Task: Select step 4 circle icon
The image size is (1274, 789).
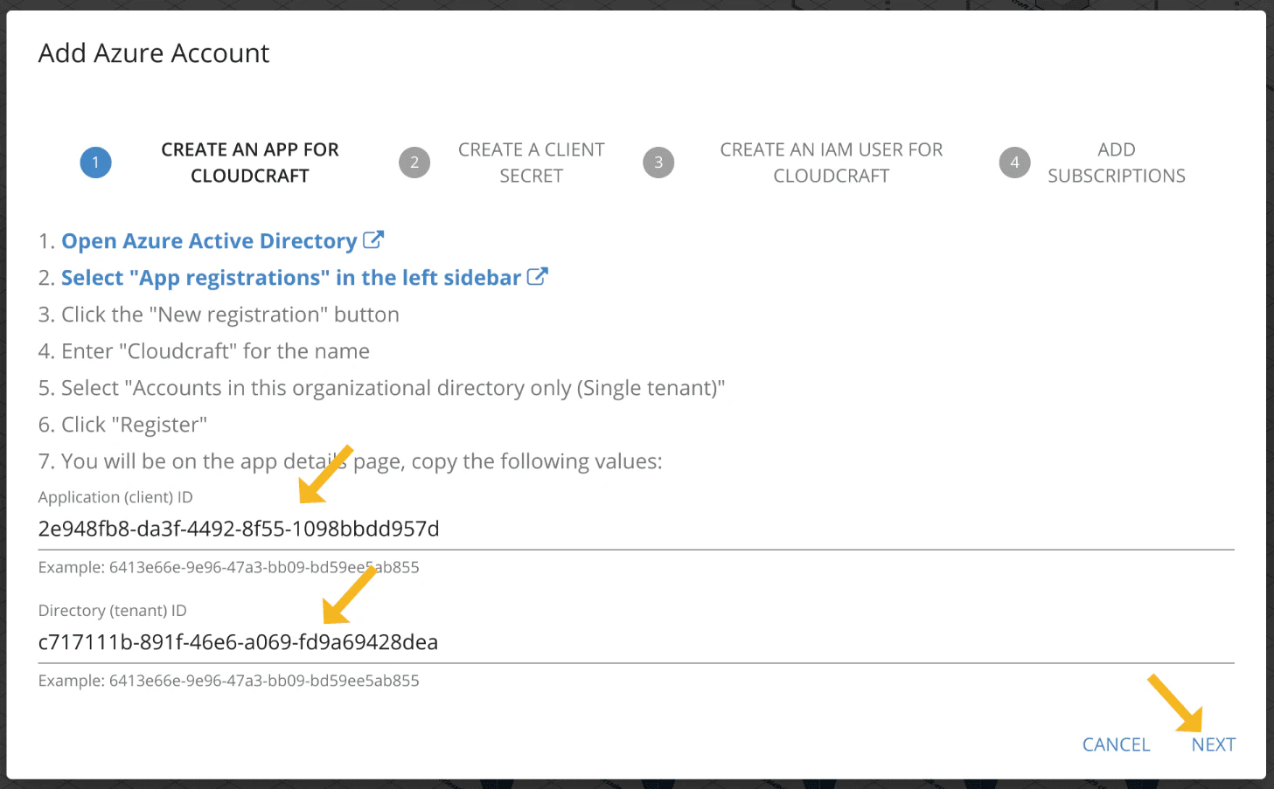Action: pos(1014,163)
